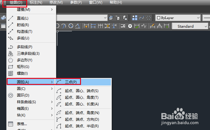Select 螺旋(I) helix command
The height and width of the screenshot is (130, 210).
(31, 73)
